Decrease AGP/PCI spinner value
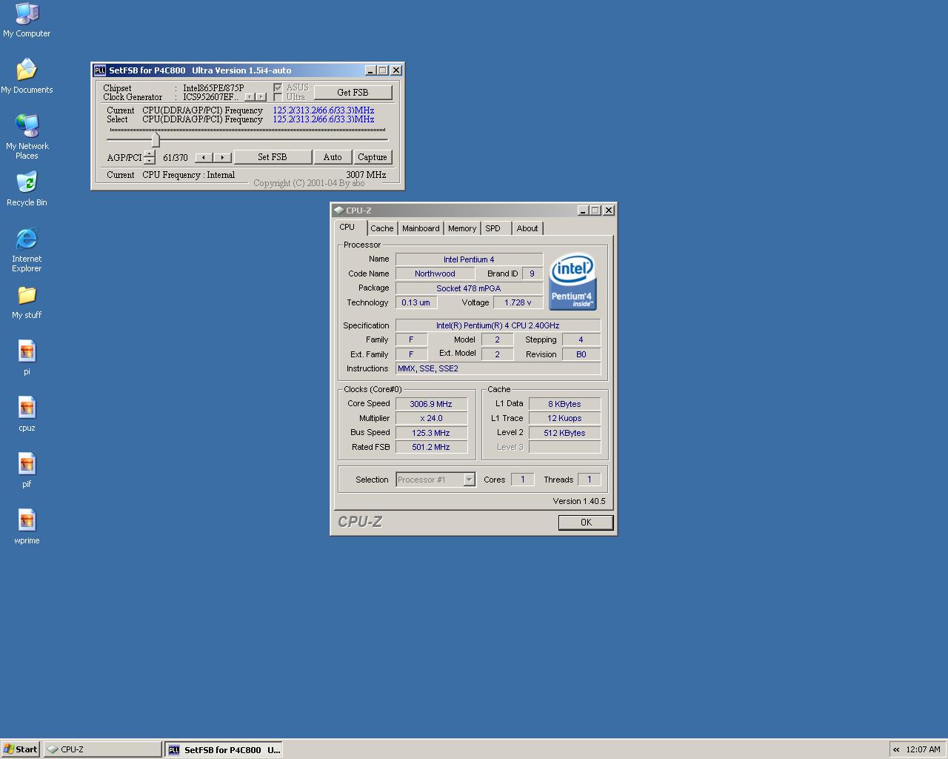This screenshot has width=948, height=759. coord(150,161)
